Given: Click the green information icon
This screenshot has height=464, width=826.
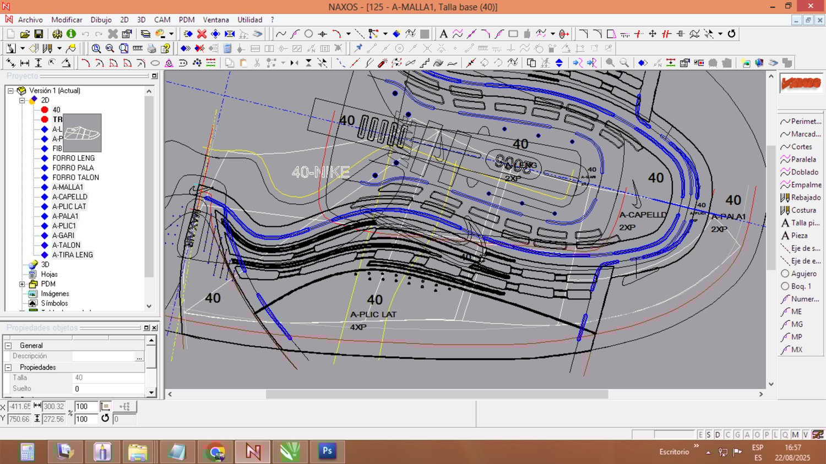Looking at the screenshot, I should coord(71,34).
